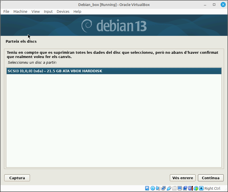The width and height of the screenshot is (228, 192).
Task: Open the Input menu
Action: pos(48,12)
